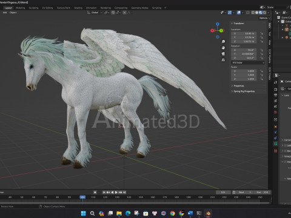The height and width of the screenshot is (218, 291).
Task: Click the Rotation Z value field
Action: 244,58
